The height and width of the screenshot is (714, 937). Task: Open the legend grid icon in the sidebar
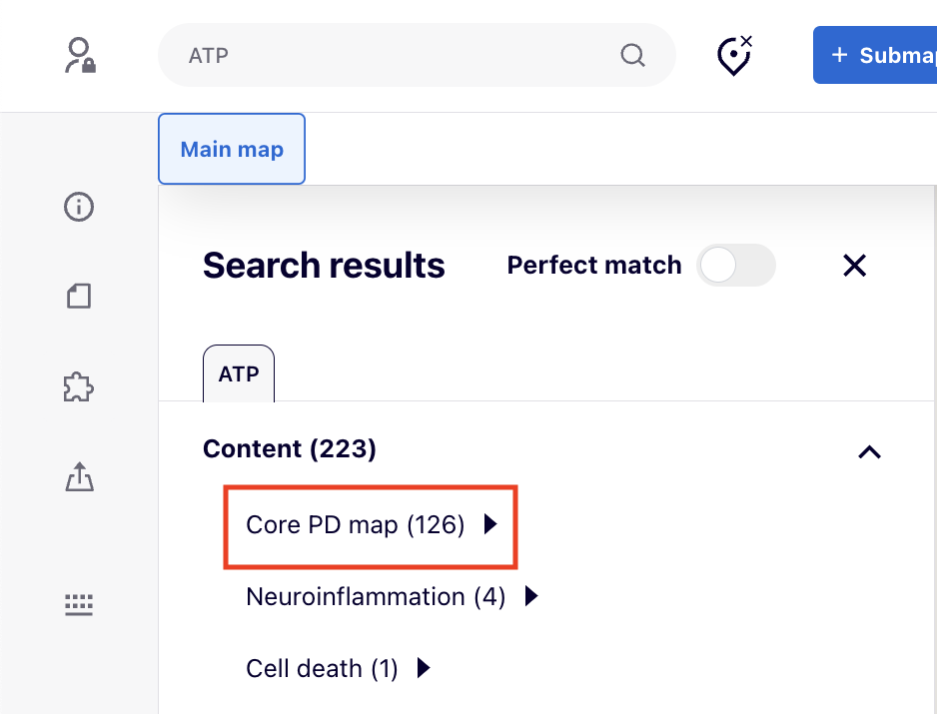tap(78, 604)
